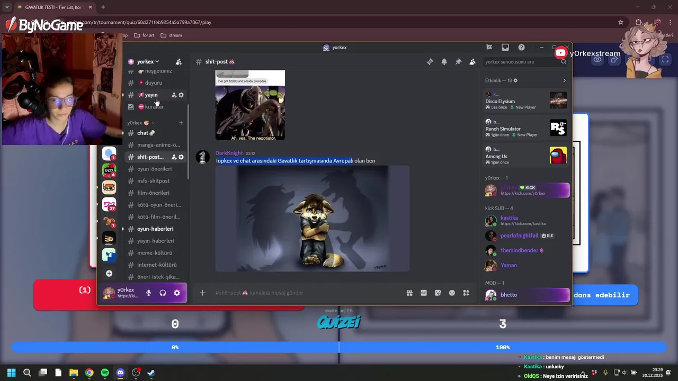Open oyun-önerileri channel
Viewport: 678px width, 381px height.
click(x=155, y=169)
